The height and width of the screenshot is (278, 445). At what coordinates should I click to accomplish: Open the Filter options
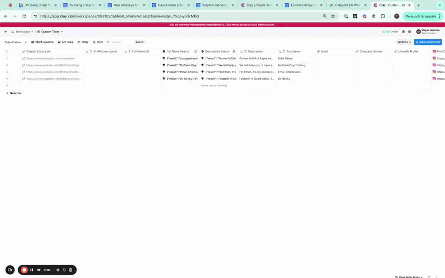click(83, 42)
